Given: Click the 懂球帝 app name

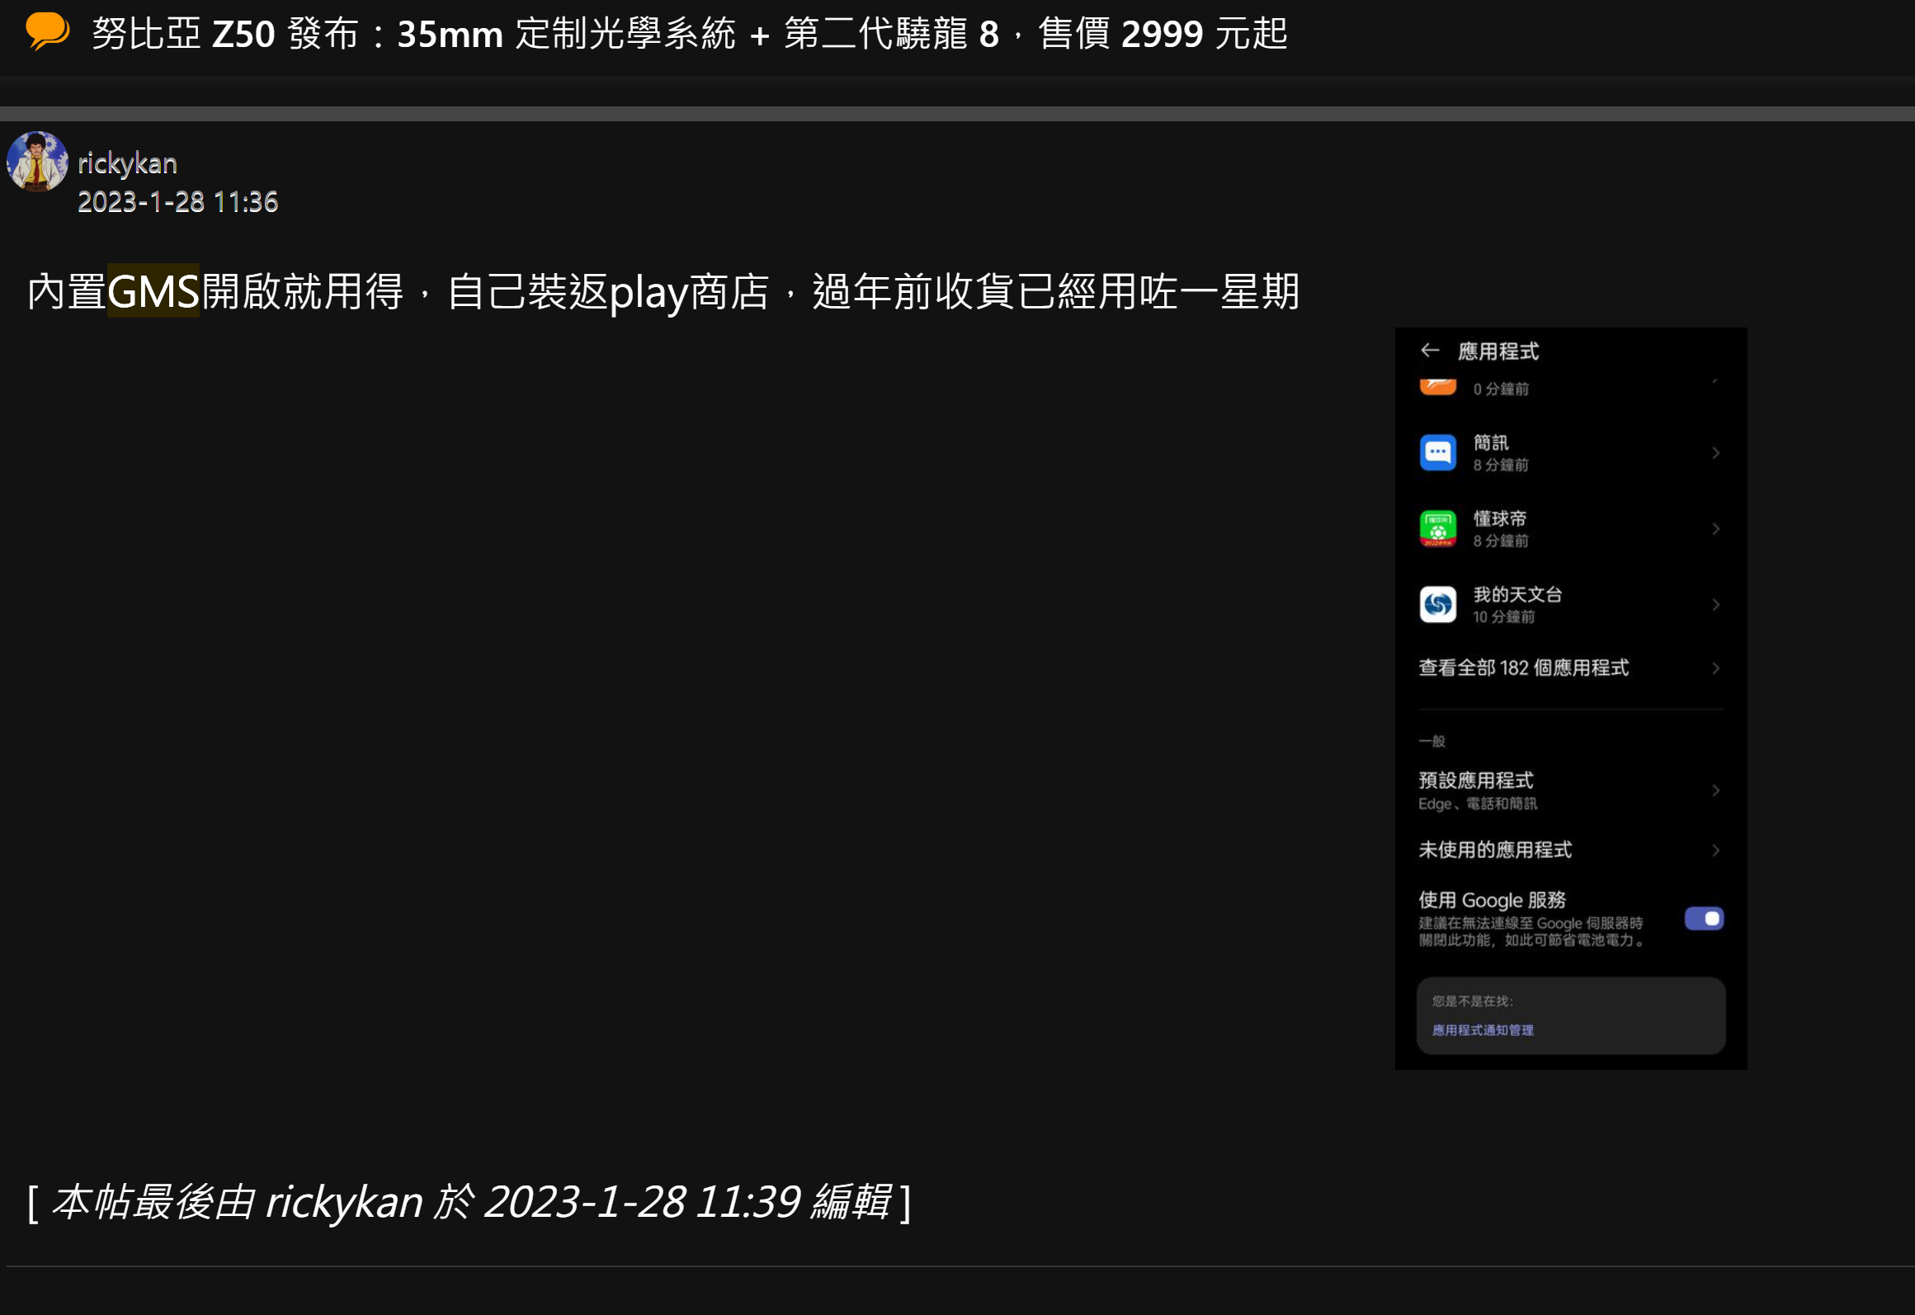Looking at the screenshot, I should pyautogui.click(x=1499, y=519).
